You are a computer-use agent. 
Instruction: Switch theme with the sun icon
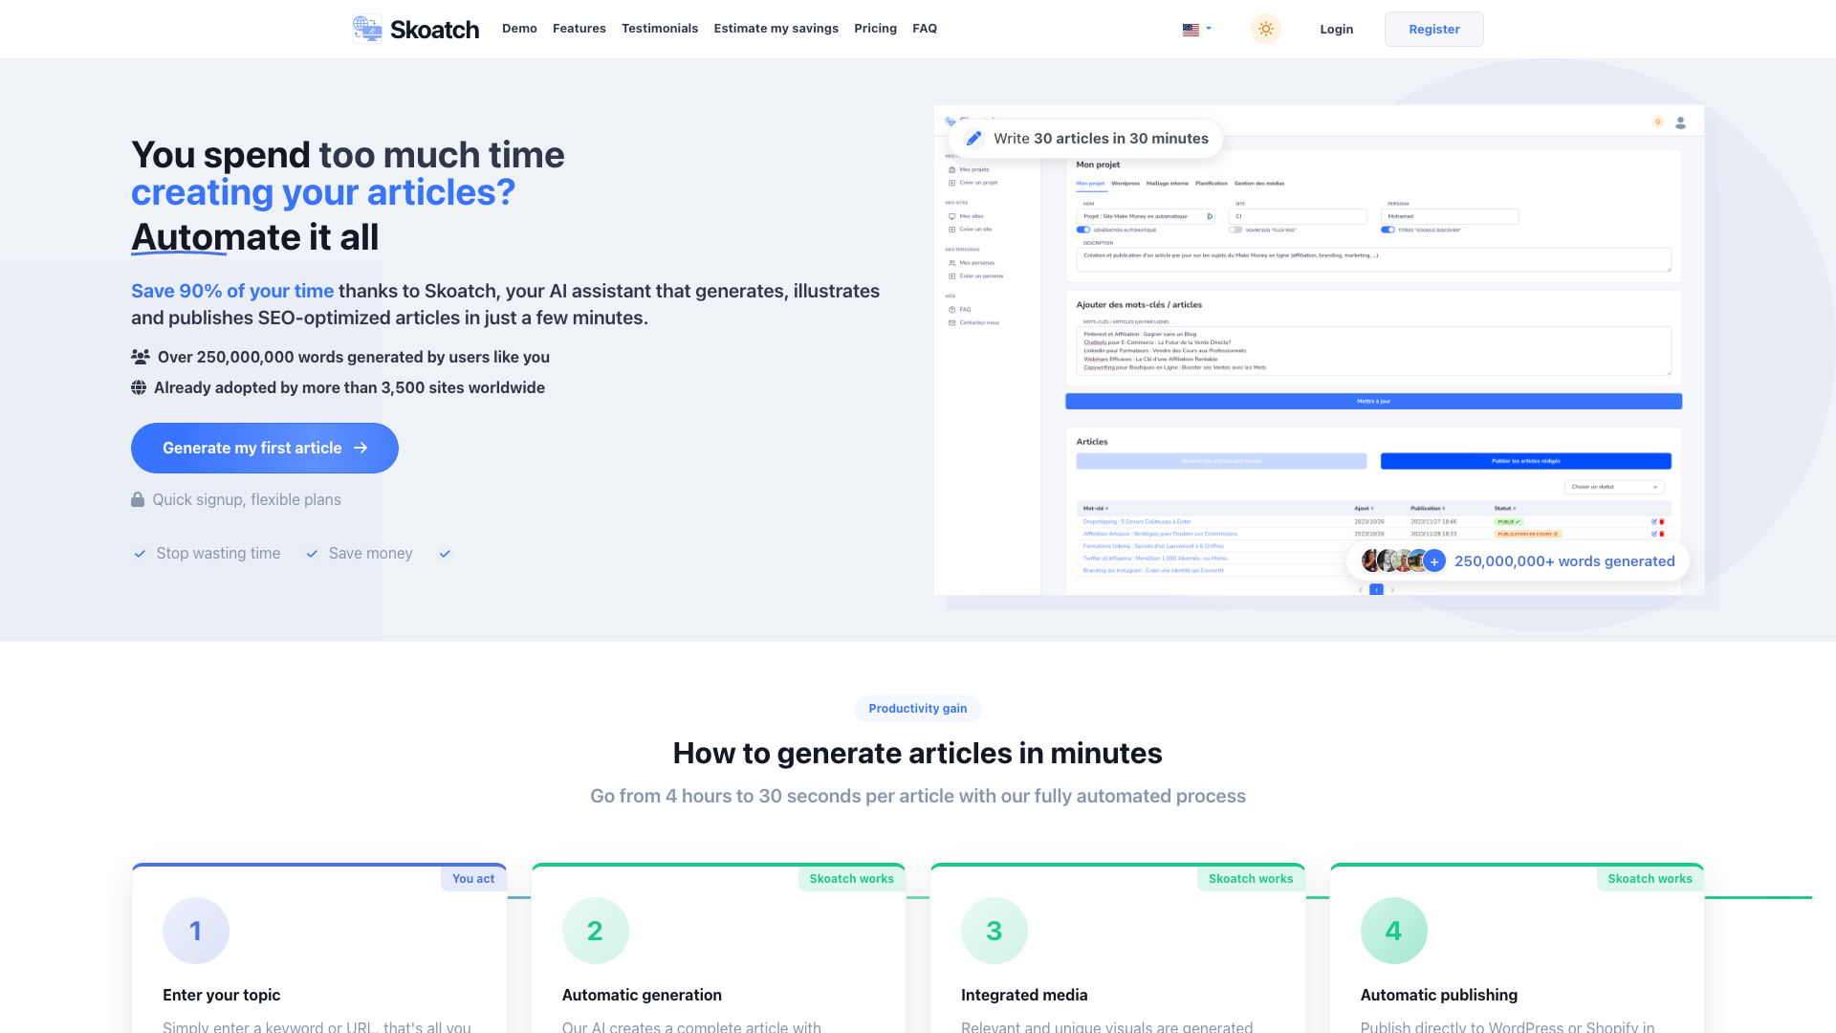1265,29
